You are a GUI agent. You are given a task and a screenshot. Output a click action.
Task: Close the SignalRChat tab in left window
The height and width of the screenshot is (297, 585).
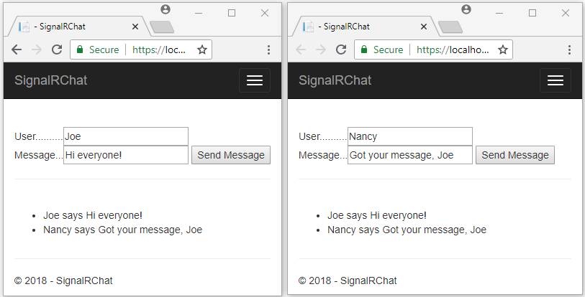(135, 27)
